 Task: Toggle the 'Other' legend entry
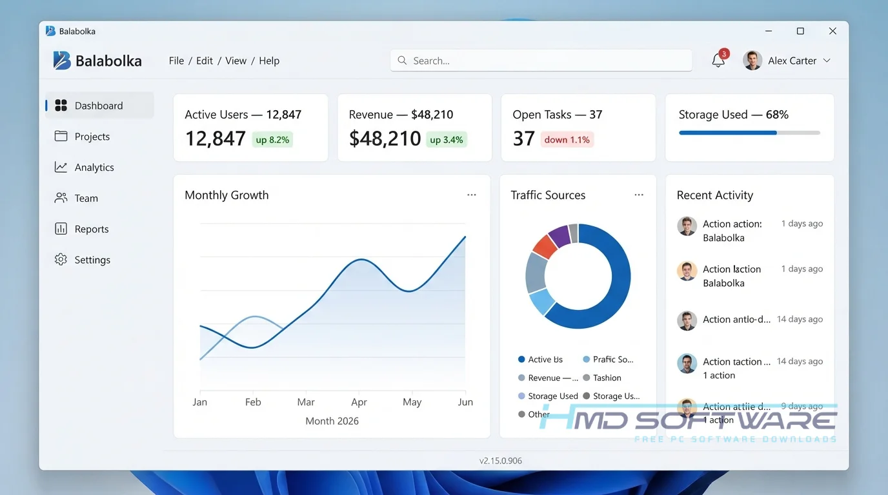(x=534, y=414)
